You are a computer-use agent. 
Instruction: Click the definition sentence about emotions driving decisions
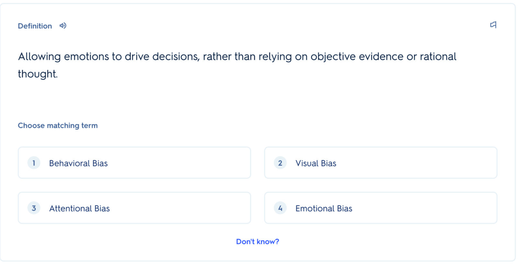pos(237,57)
